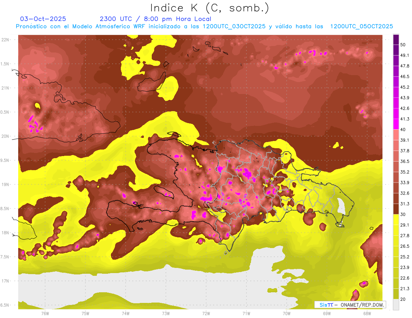Screen dimensions: 412x318
Task: Click the 68W longitude axis label
Action: (x=367, y=313)
